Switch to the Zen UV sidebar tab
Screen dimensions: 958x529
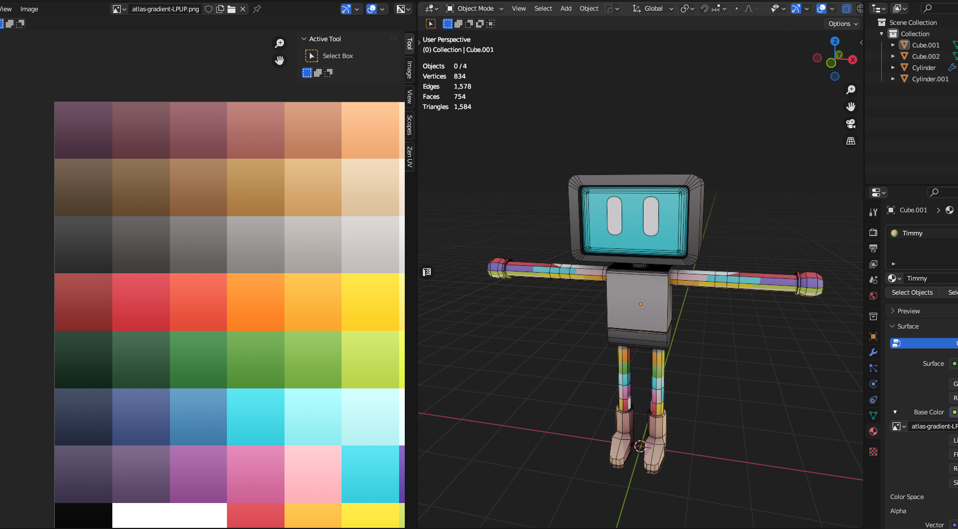tap(410, 156)
